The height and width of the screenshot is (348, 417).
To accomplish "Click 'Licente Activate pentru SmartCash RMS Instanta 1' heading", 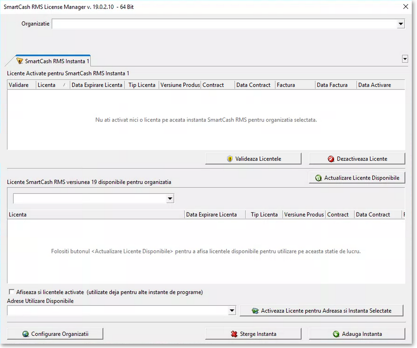I will tap(68, 73).
